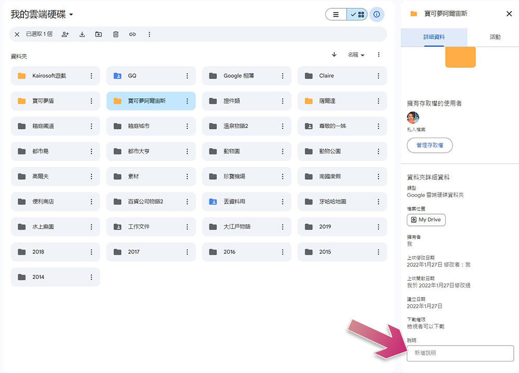Click the move-to-folder icon

tap(99, 34)
